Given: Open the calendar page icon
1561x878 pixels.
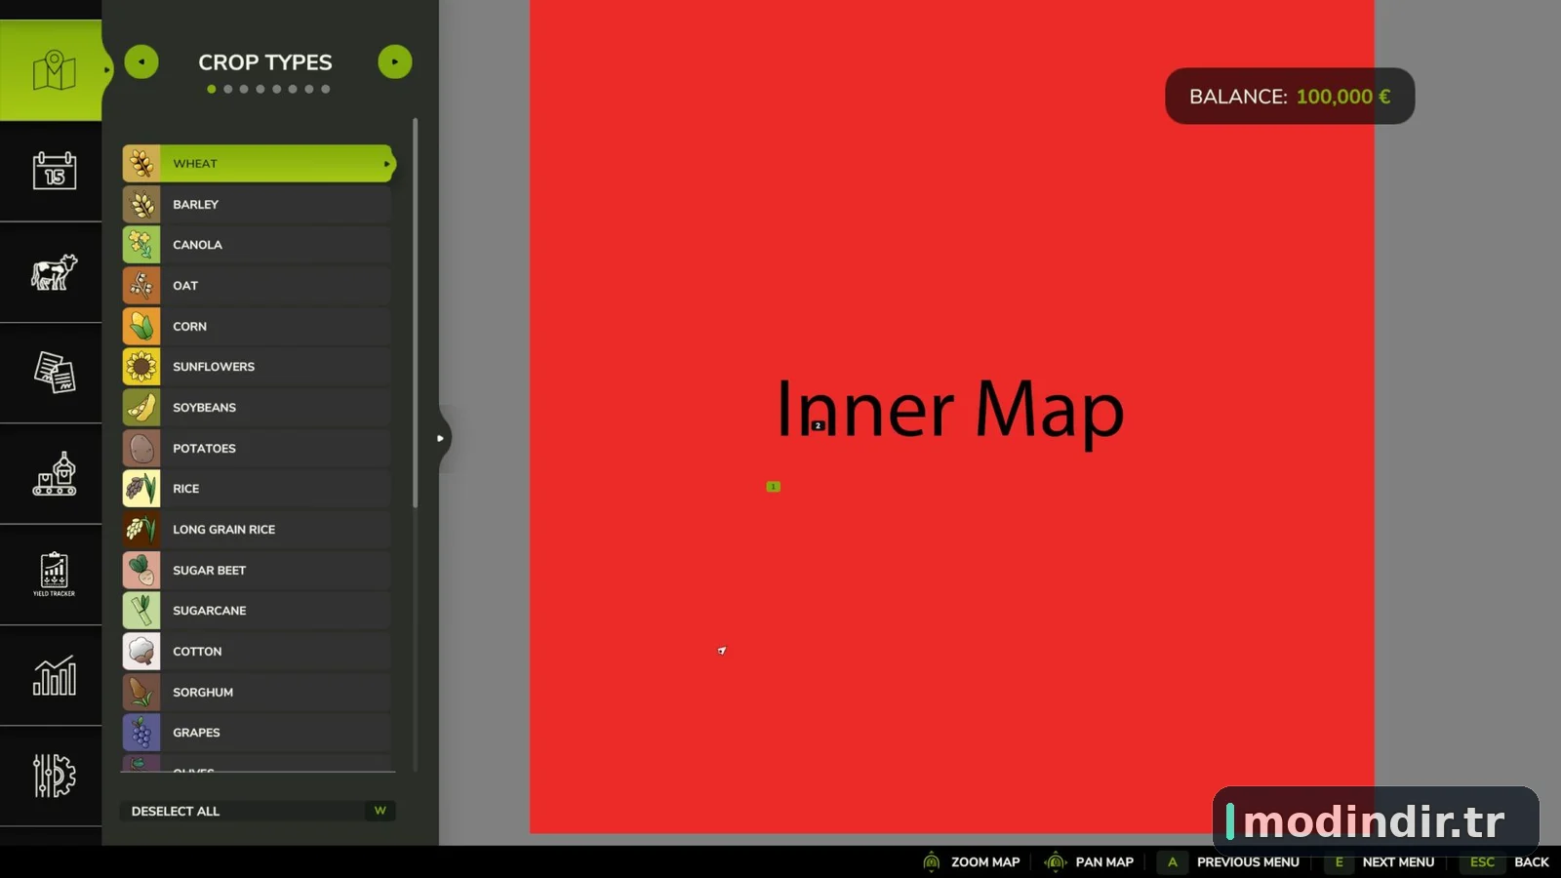Looking at the screenshot, I should tap(54, 171).
